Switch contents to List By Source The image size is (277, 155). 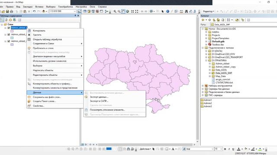(6, 20)
